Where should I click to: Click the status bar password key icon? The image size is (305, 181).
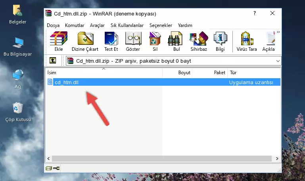click(x=56, y=168)
